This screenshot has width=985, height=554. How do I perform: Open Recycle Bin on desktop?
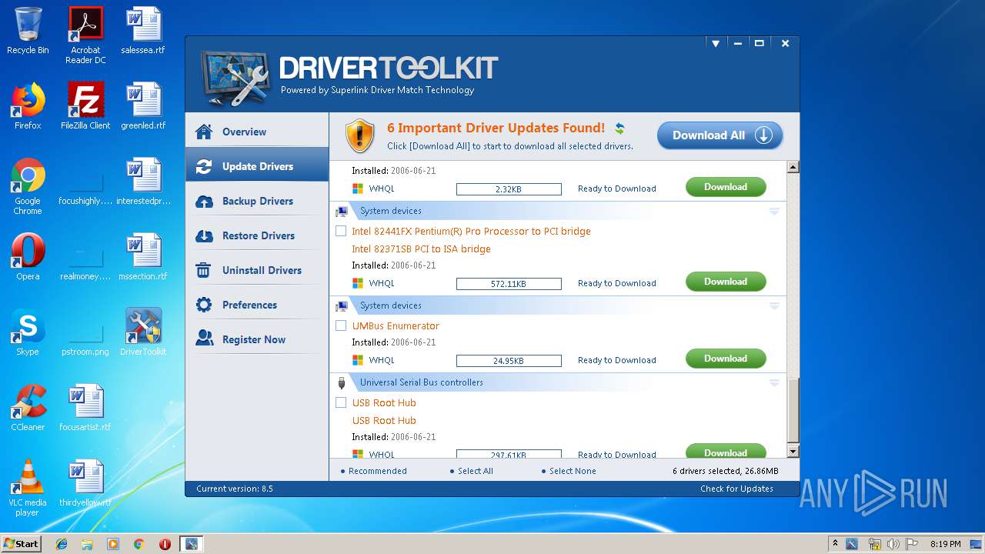[x=28, y=31]
